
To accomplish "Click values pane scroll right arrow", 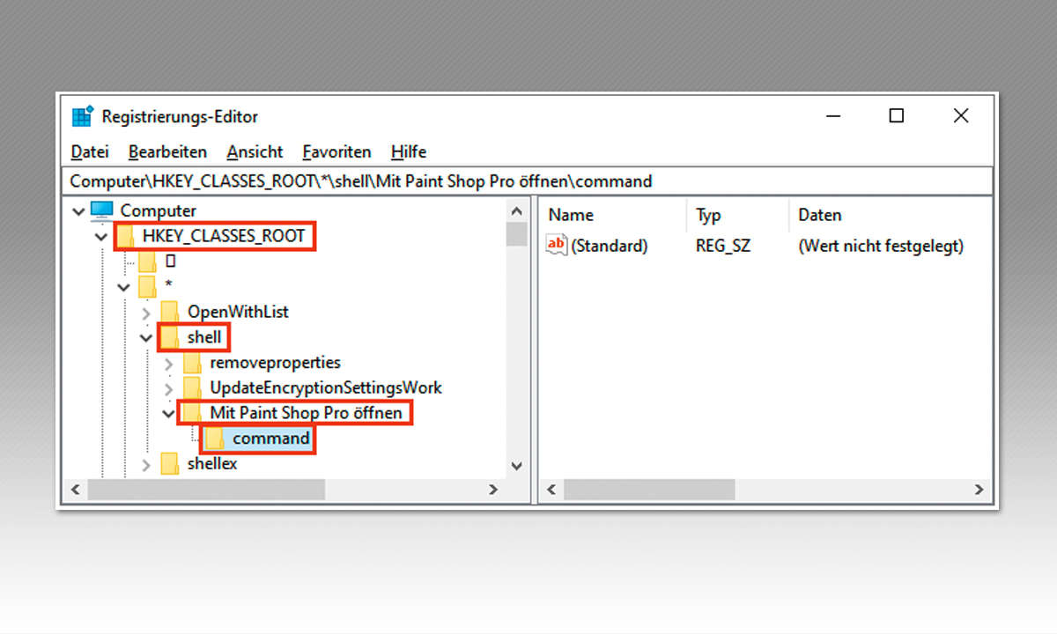I will click(979, 489).
